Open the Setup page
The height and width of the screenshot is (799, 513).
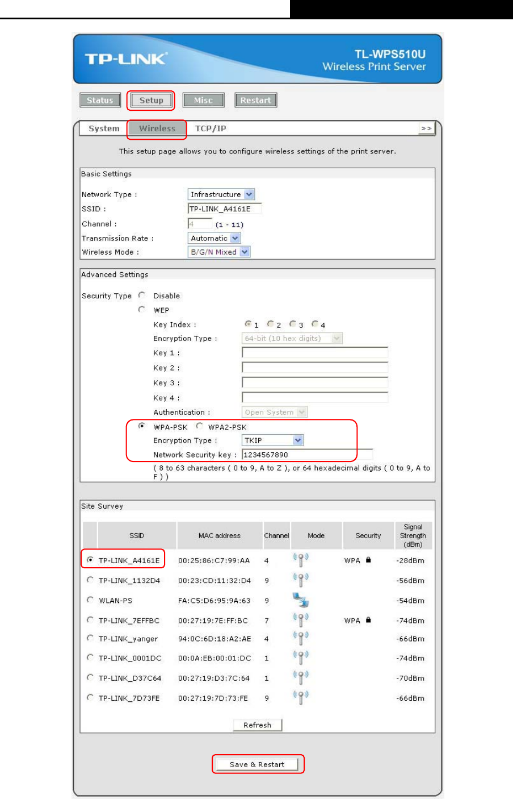pos(152,101)
